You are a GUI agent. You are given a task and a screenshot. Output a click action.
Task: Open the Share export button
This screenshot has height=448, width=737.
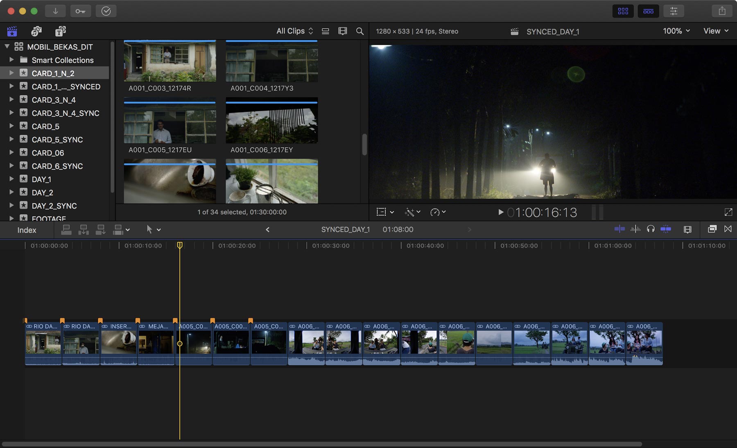pyautogui.click(x=722, y=11)
